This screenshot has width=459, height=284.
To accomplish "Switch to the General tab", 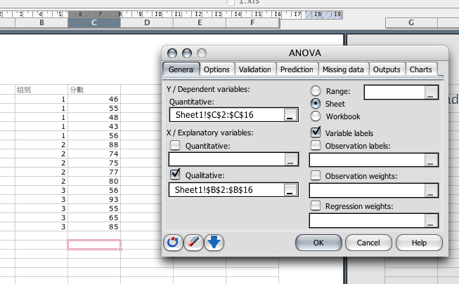I will (x=181, y=69).
